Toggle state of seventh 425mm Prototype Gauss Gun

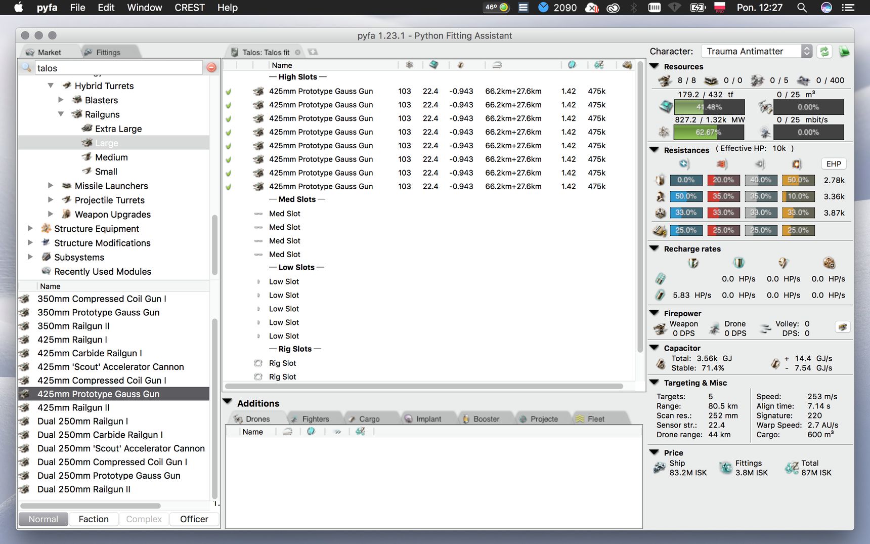point(229,174)
